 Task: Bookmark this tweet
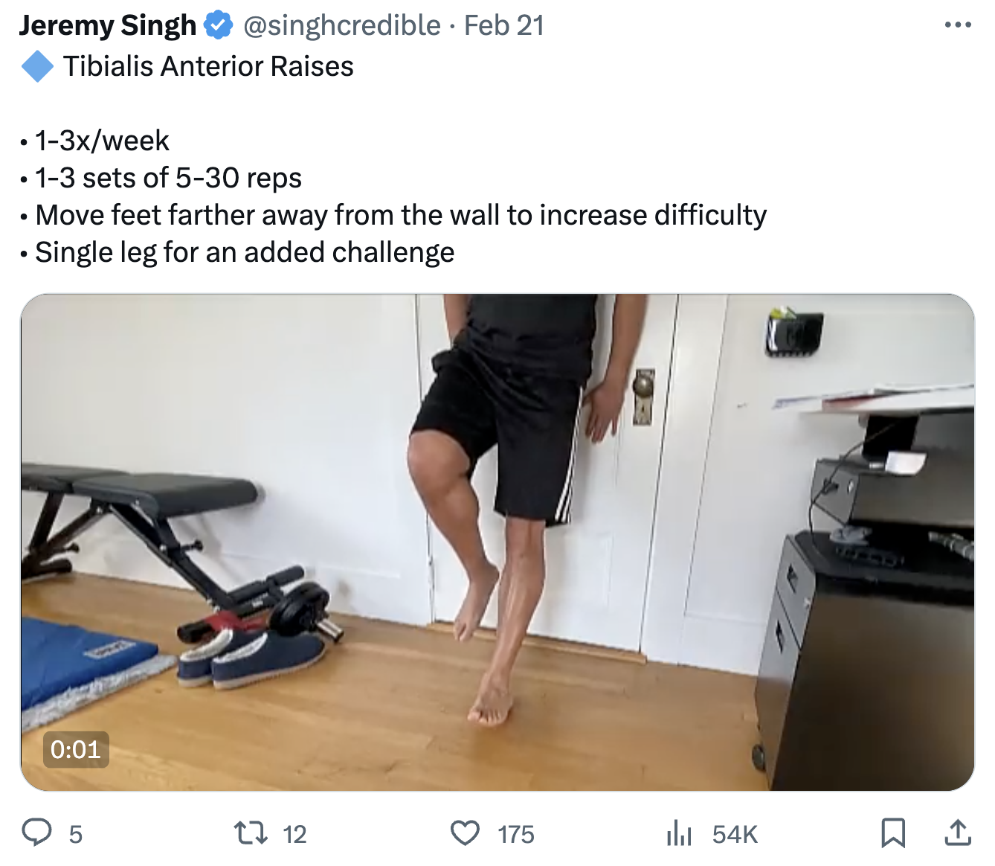(893, 833)
